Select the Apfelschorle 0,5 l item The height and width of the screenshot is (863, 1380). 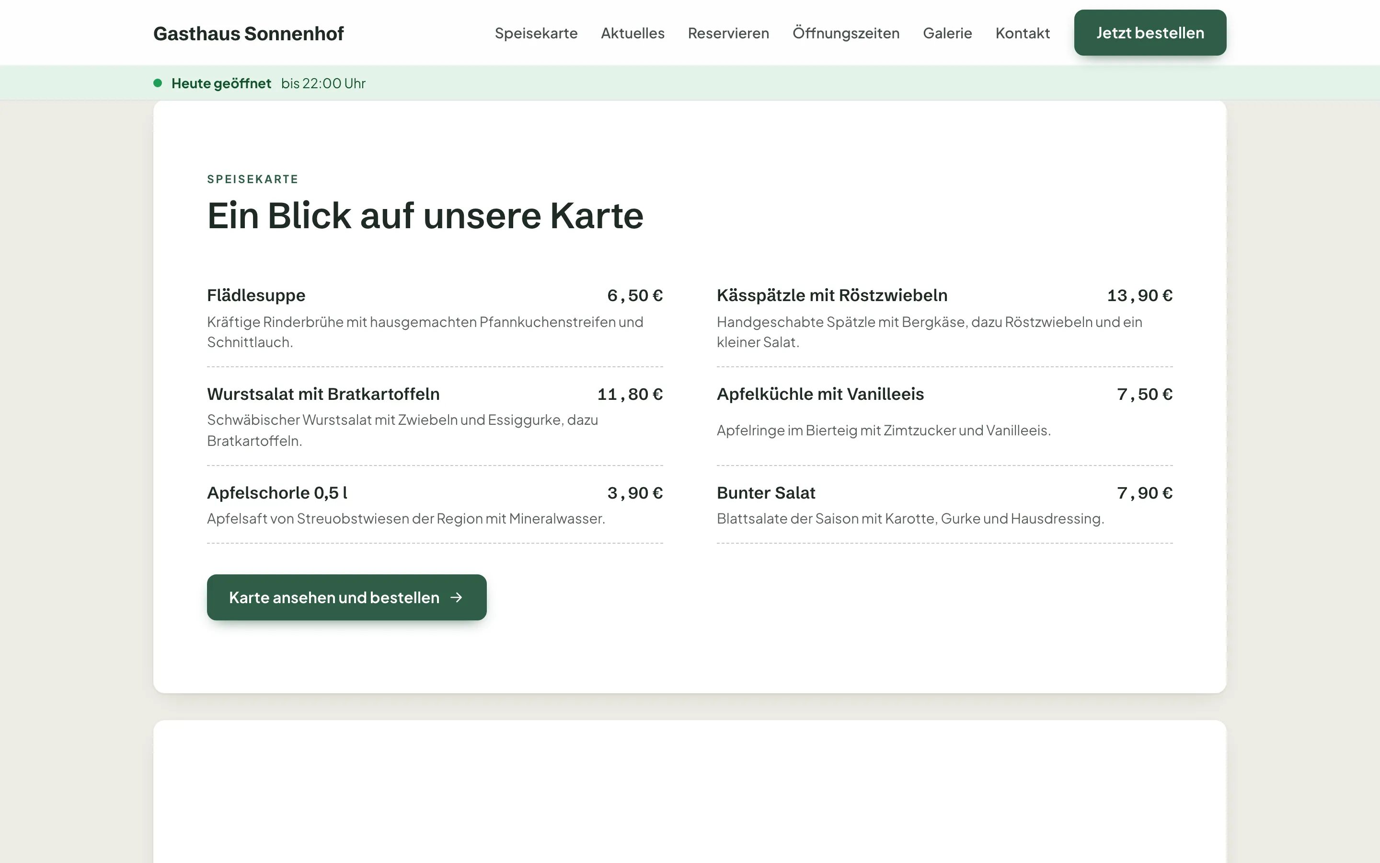click(x=277, y=492)
